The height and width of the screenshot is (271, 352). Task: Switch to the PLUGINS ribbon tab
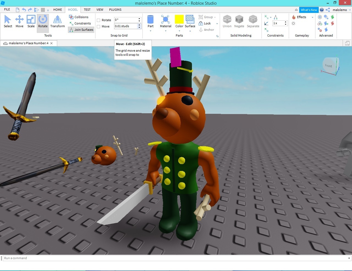pyautogui.click(x=115, y=10)
